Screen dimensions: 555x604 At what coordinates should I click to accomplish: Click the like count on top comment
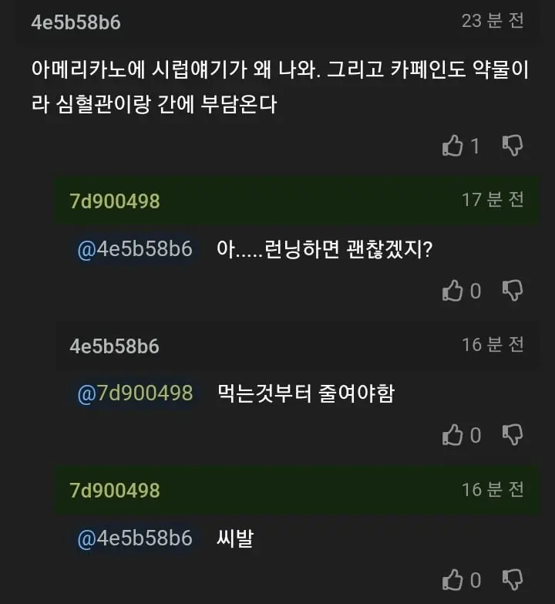point(476,146)
